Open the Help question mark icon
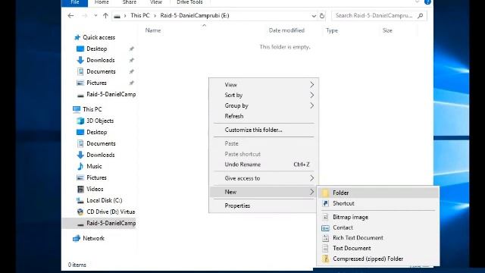Image resolution: width=485 pixels, height=273 pixels. [x=427, y=2]
